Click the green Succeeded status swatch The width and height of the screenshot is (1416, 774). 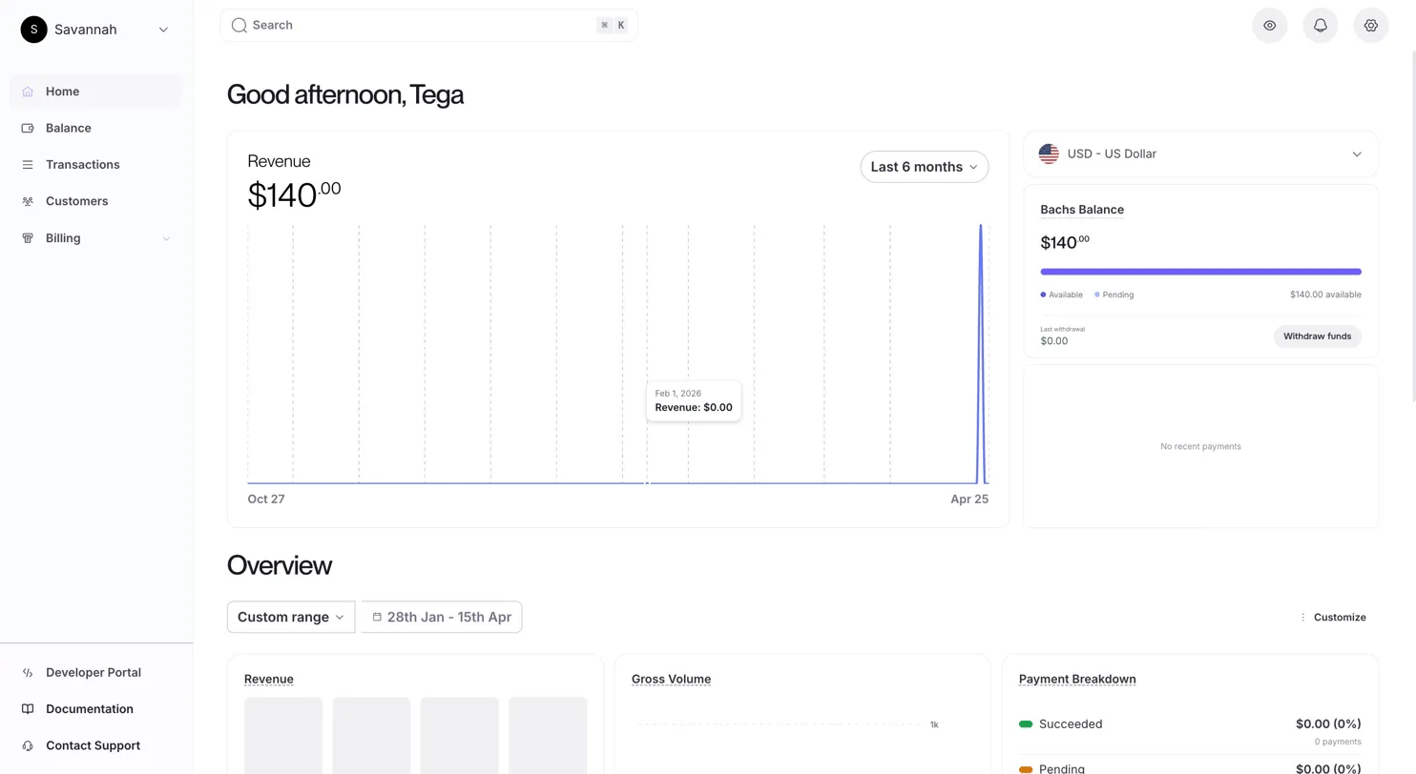coord(1026,724)
